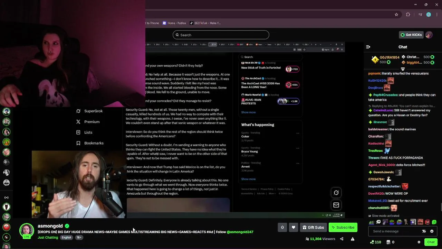Click the 18+ tag
442x249 pixels.
pyautogui.click(x=79, y=238)
